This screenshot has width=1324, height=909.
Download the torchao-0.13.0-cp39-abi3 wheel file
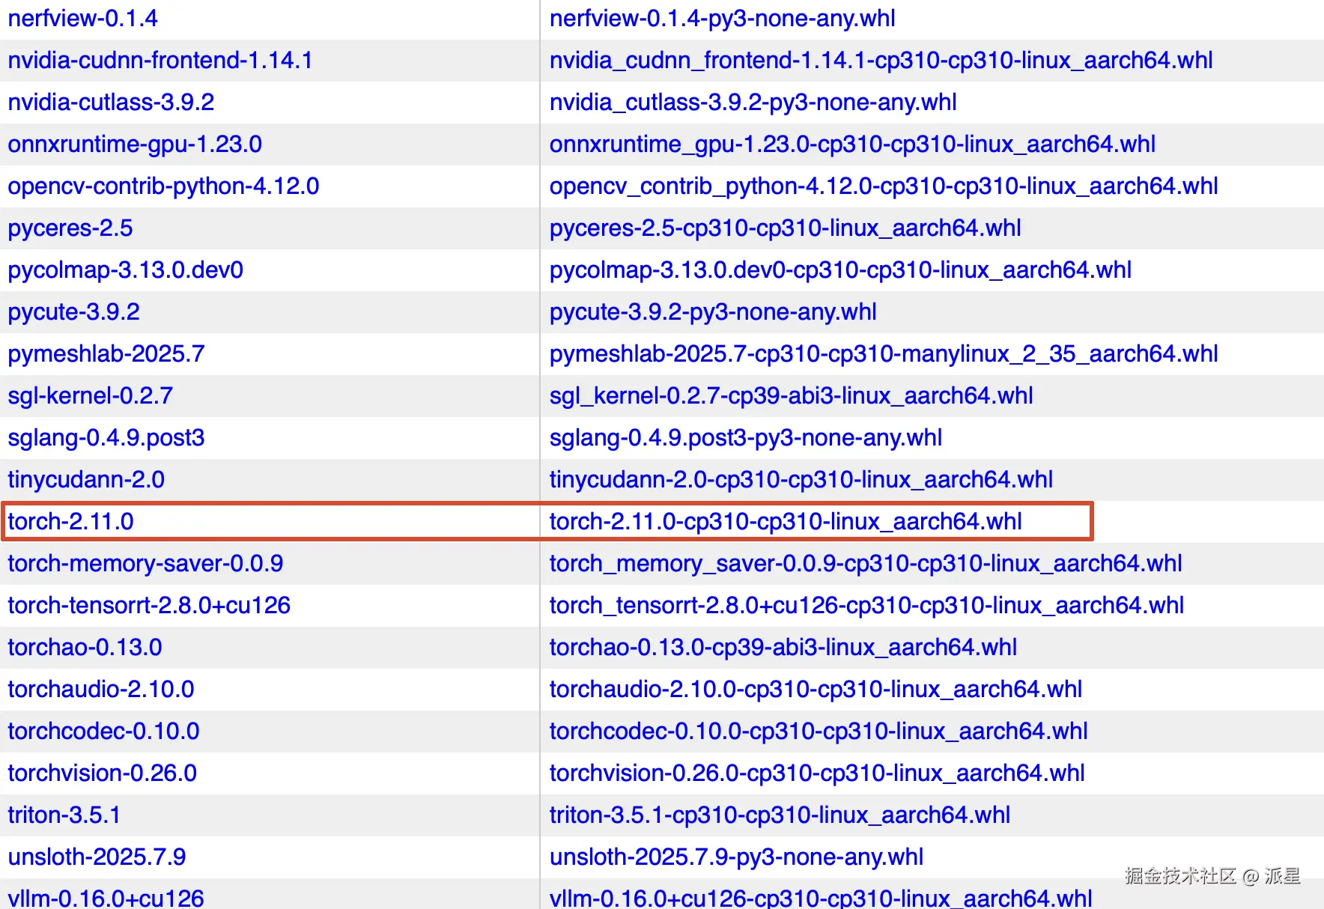point(783,647)
